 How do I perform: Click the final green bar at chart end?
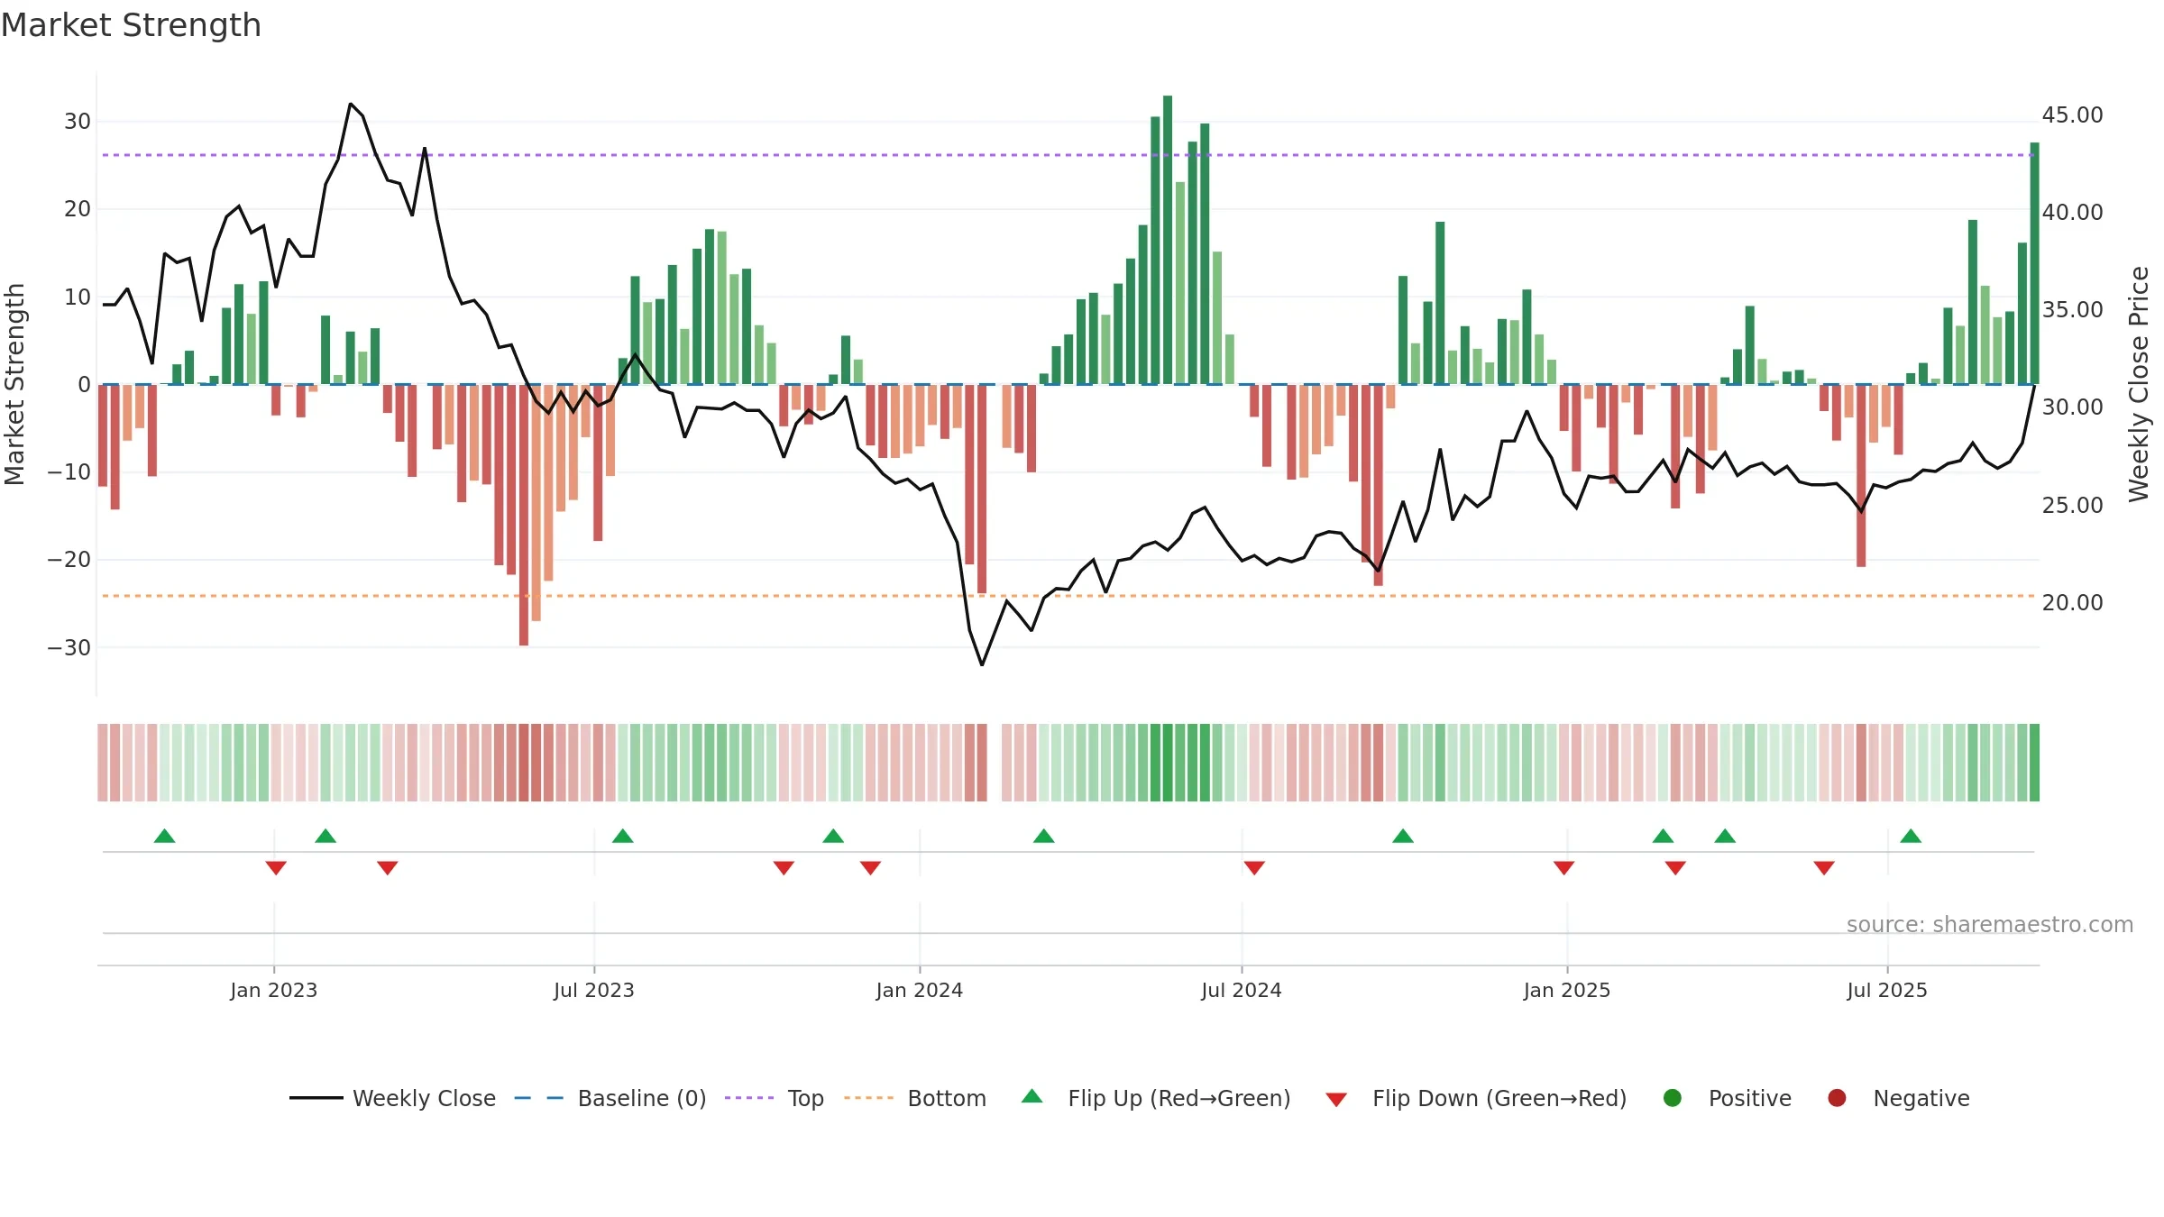tap(2034, 263)
